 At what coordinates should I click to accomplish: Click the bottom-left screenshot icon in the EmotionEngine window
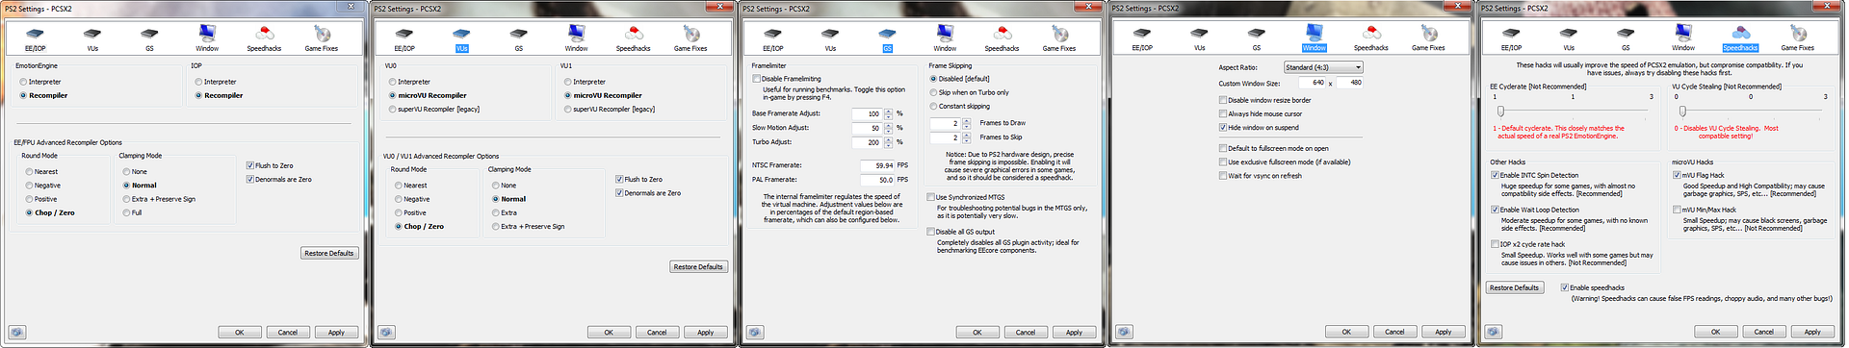click(x=16, y=333)
